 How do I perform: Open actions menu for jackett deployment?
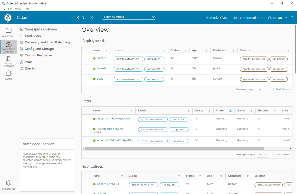point(86,68)
